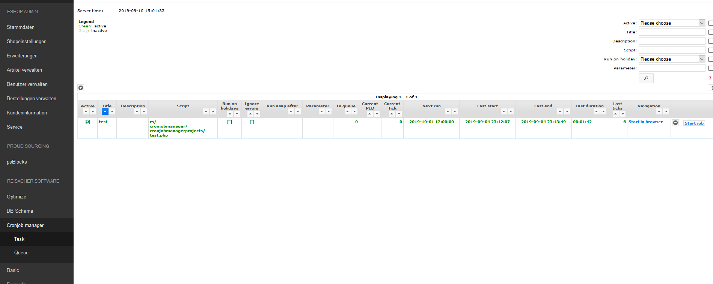
Task: Click the remove task minus icon
Action: pyautogui.click(x=675, y=123)
